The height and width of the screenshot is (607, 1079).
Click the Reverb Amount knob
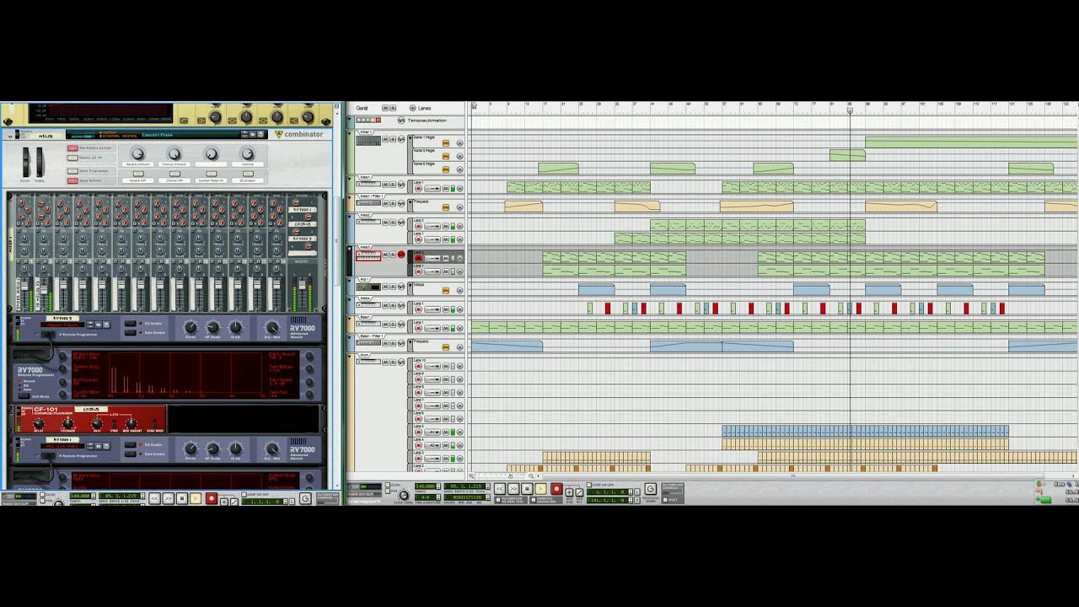tap(137, 153)
